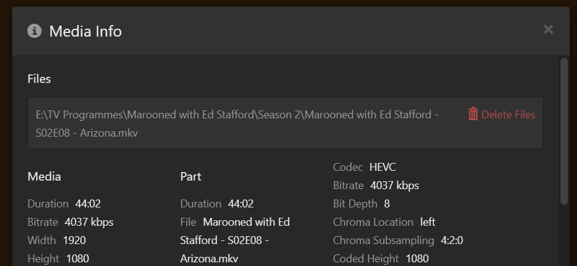Click the Media Info title text
Screen dimensions: 577x266
(x=86, y=31)
